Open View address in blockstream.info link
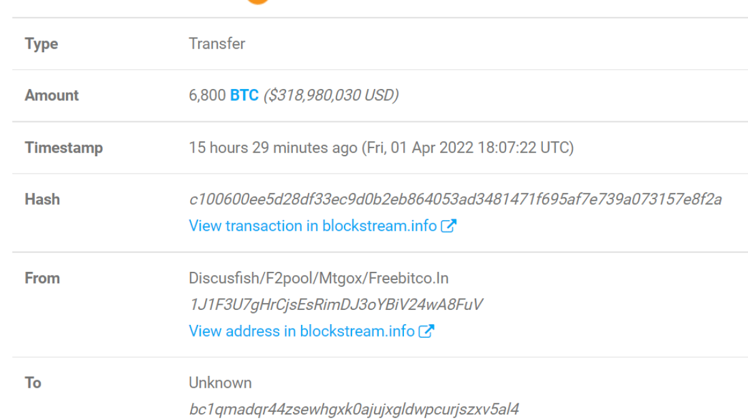 pyautogui.click(x=301, y=331)
